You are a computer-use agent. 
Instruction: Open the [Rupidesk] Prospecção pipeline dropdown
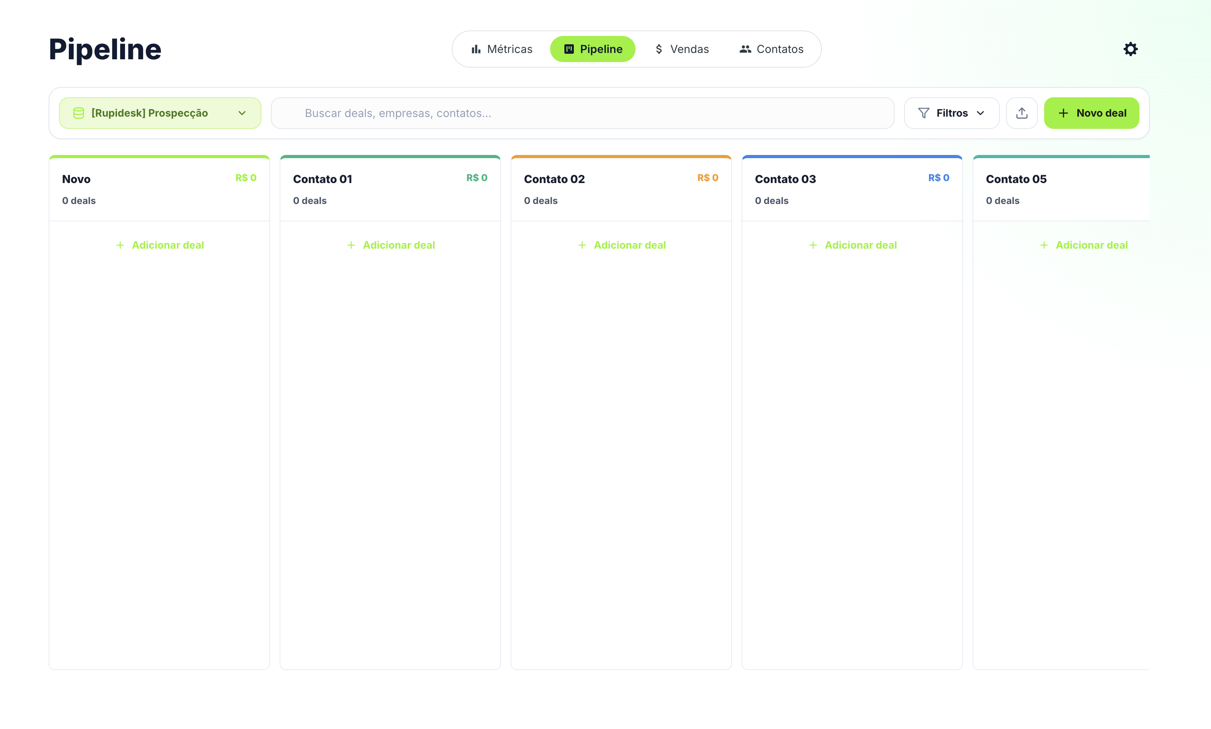(x=160, y=113)
